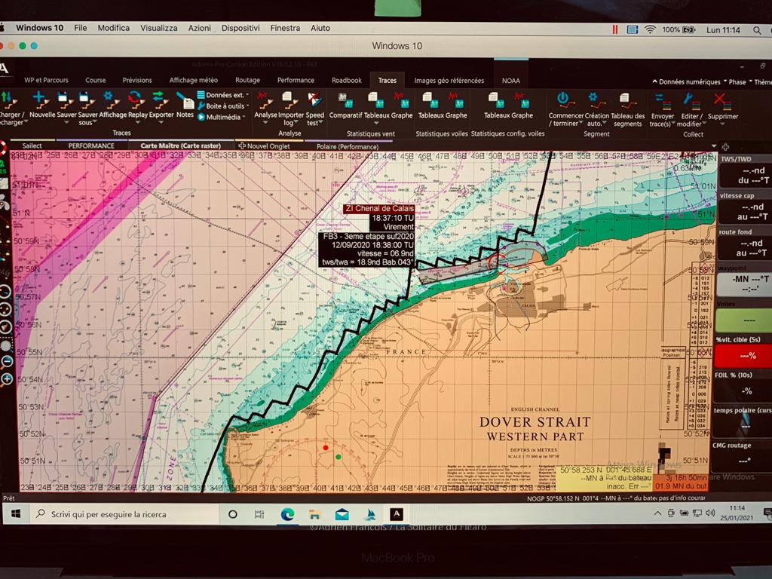Screen dimensions: 772x579
Task: Zoom in with the plus magnifier
Action: [x=7, y=378]
